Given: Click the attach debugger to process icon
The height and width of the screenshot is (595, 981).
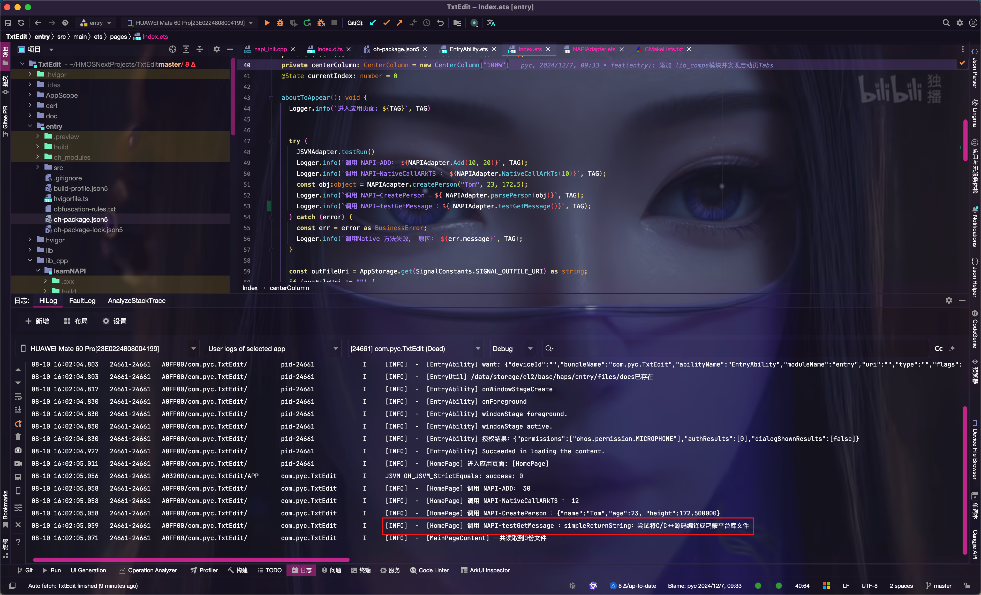Looking at the screenshot, I should (x=321, y=23).
